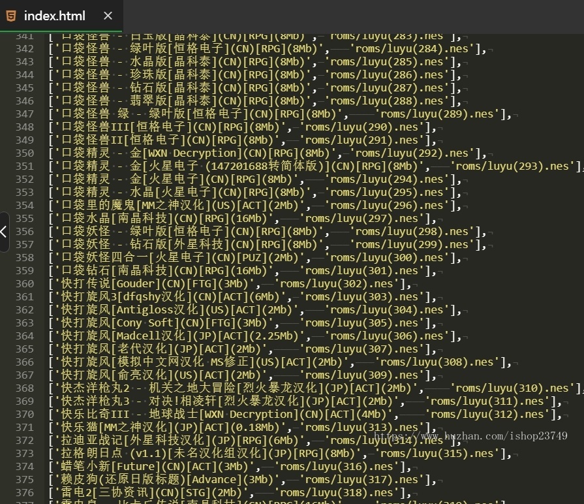The image size is (584, 504).
Task: Click text 'roms/luyu(303).nes'
Action: [361, 297]
